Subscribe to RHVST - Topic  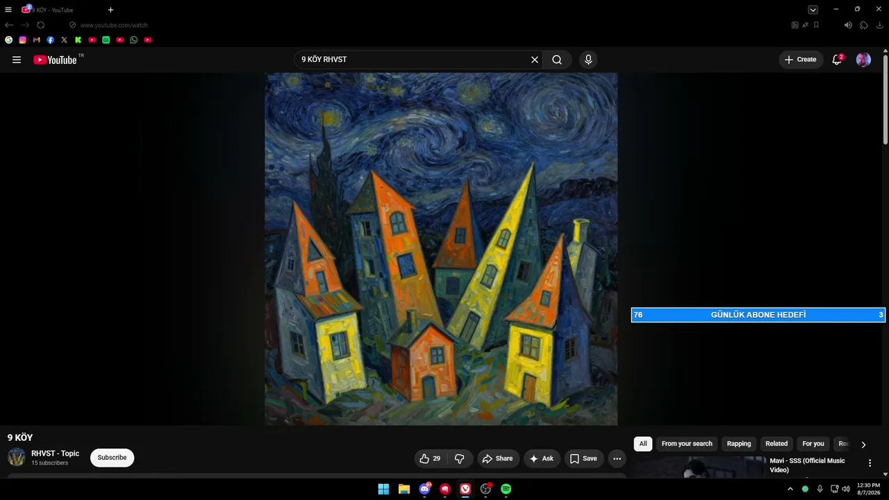pos(112,458)
